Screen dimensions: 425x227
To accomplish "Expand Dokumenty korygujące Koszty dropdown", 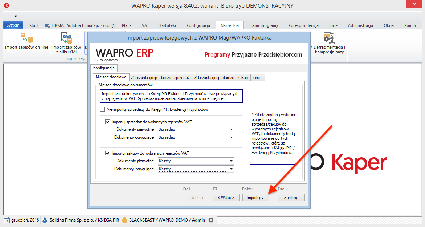I will [x=231, y=169].
